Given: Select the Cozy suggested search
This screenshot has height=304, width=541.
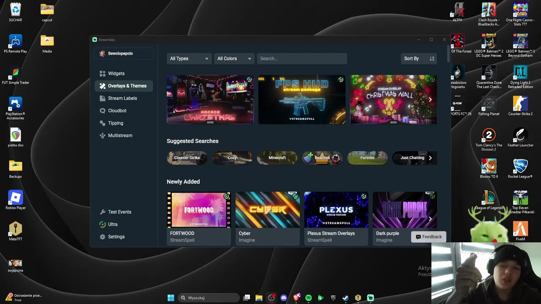Looking at the screenshot, I should [x=232, y=158].
